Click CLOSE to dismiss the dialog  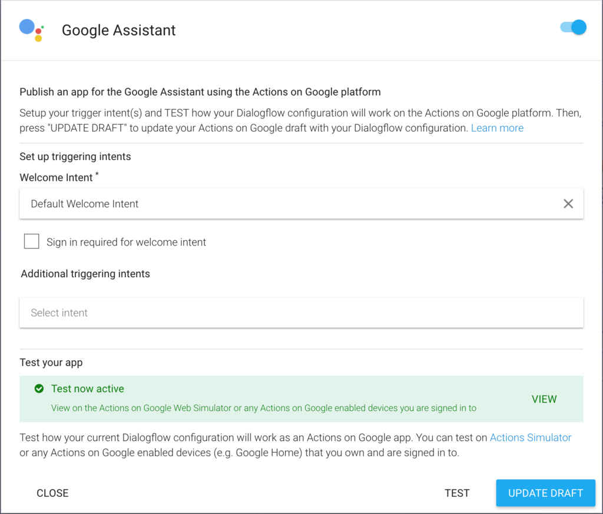(x=52, y=493)
